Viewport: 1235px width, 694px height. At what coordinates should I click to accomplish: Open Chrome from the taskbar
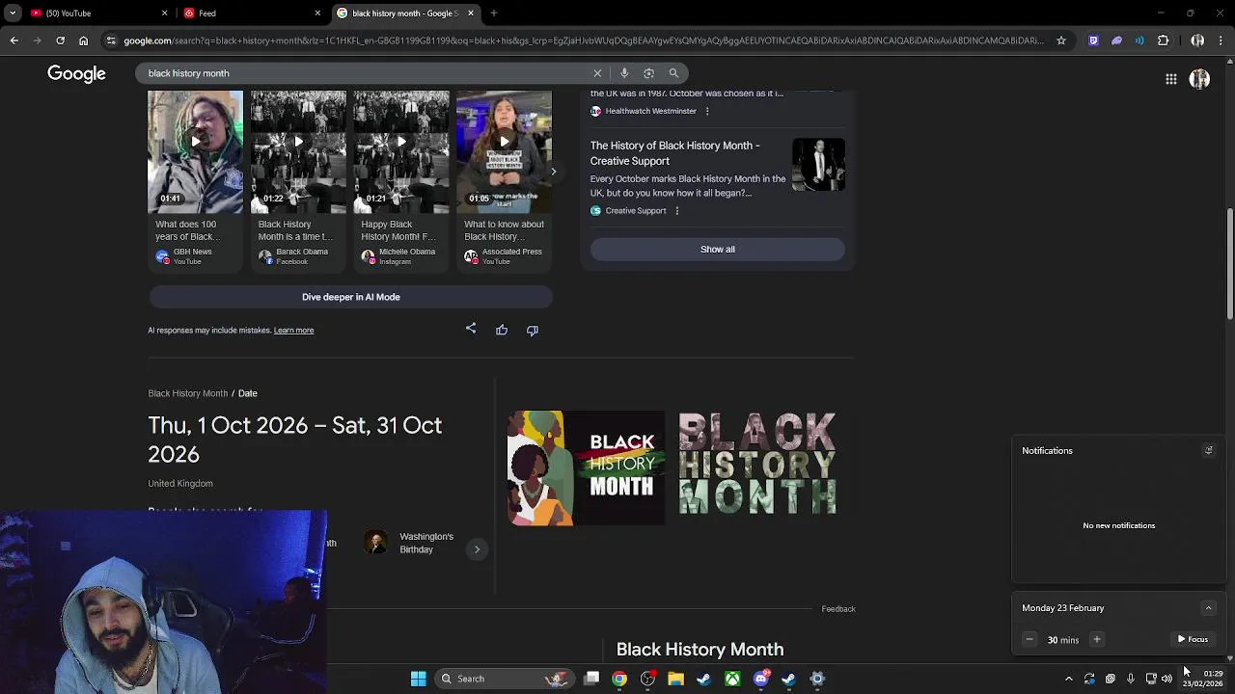[619, 679]
